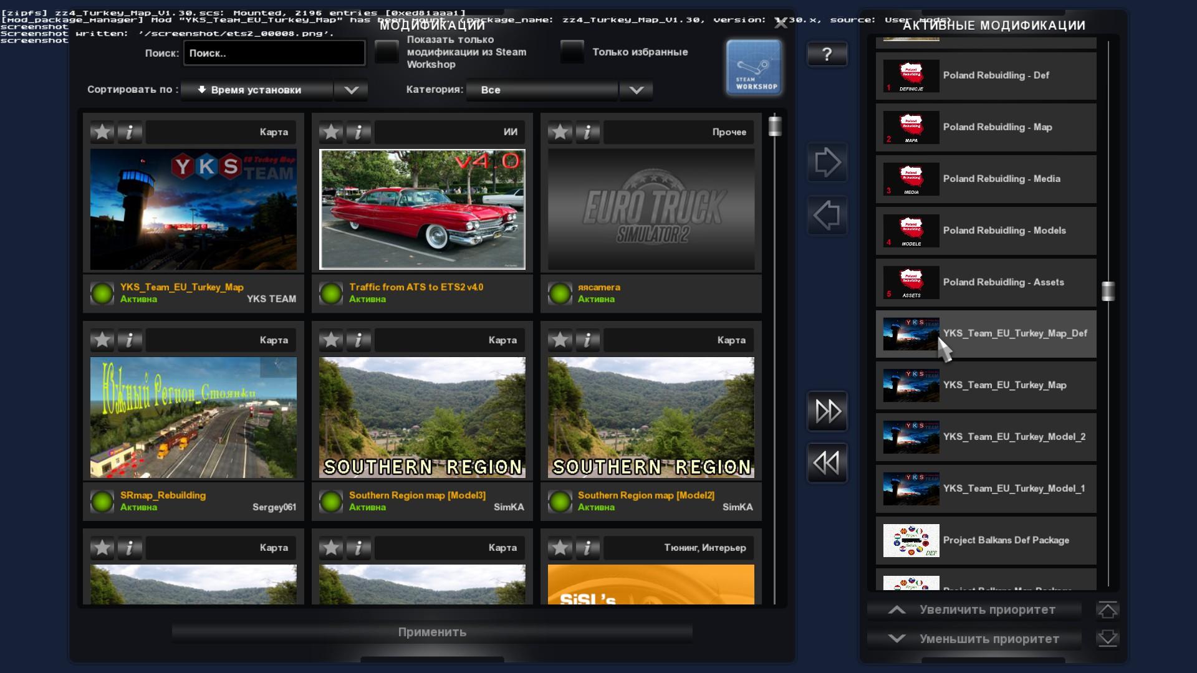
Task: Expand the category dropdown arrow
Action: tap(636, 90)
